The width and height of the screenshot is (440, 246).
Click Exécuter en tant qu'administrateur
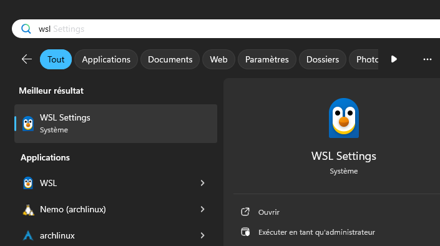click(316, 232)
